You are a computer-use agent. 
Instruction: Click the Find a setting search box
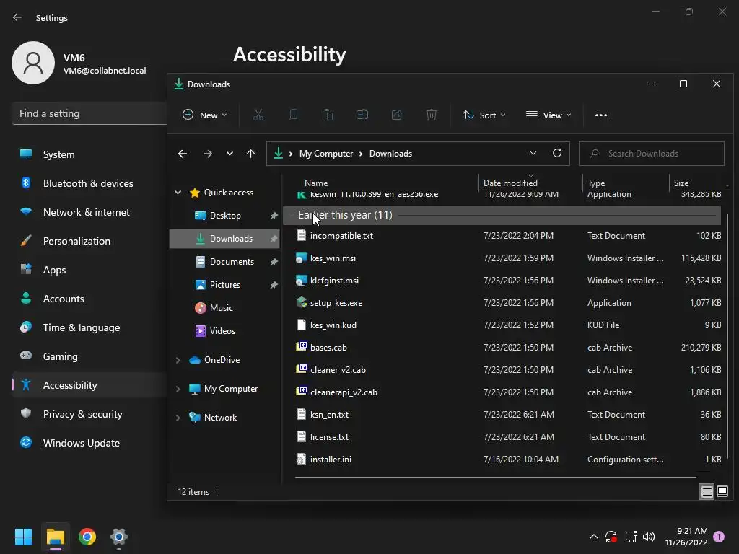pyautogui.click(x=89, y=113)
